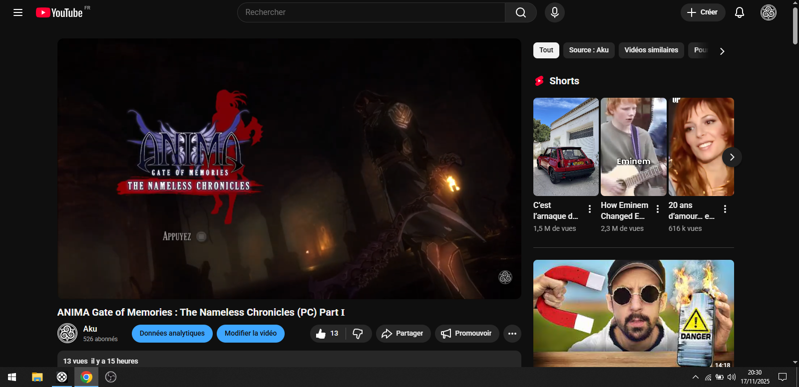The height and width of the screenshot is (387, 799).
Task: Open the notifications bell
Action: point(739,12)
